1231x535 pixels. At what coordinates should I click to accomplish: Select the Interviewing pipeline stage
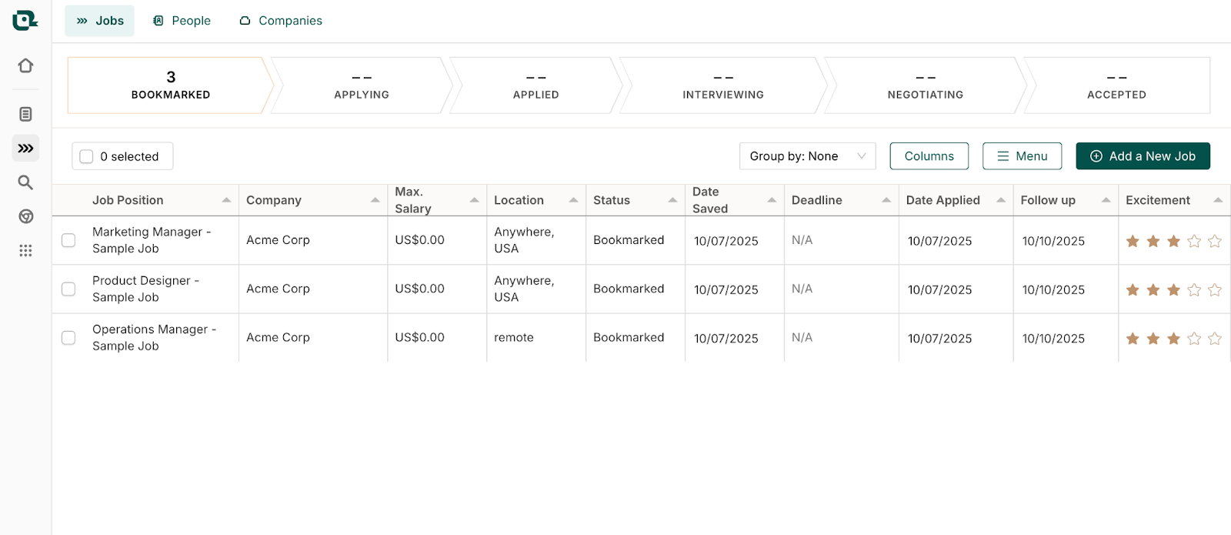click(x=722, y=85)
